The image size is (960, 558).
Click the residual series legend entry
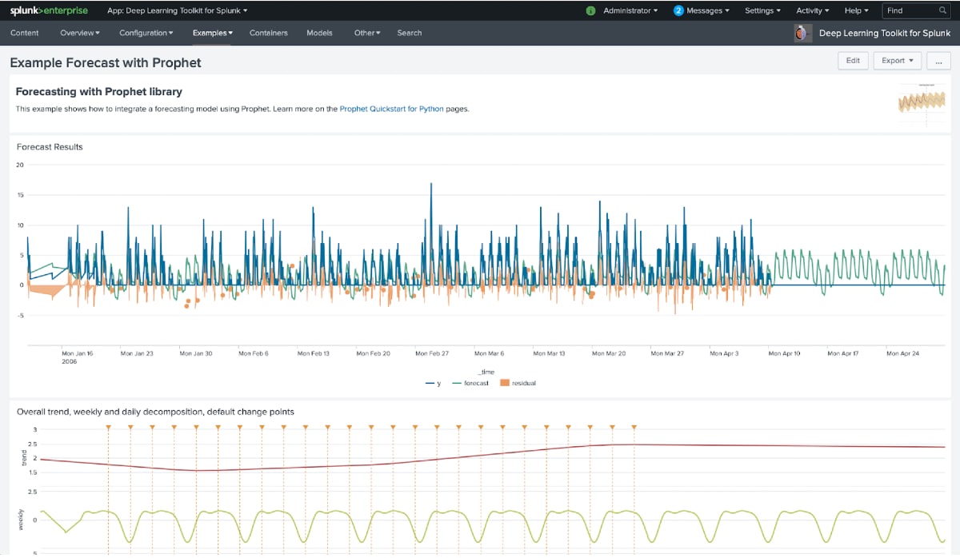[518, 383]
